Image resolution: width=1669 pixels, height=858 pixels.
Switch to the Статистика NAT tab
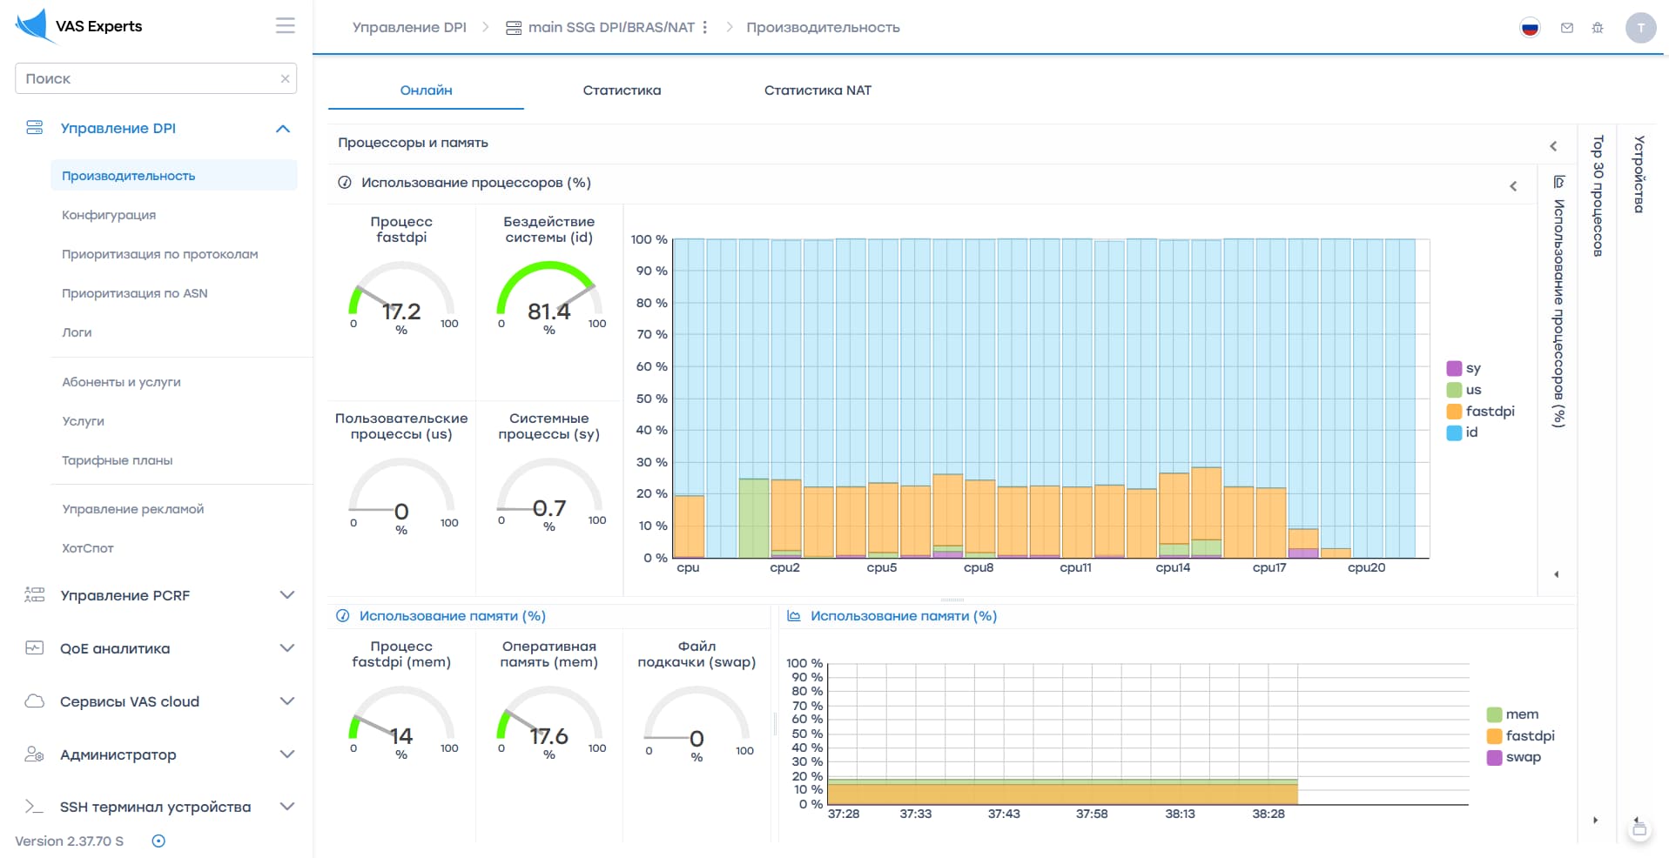coord(818,90)
